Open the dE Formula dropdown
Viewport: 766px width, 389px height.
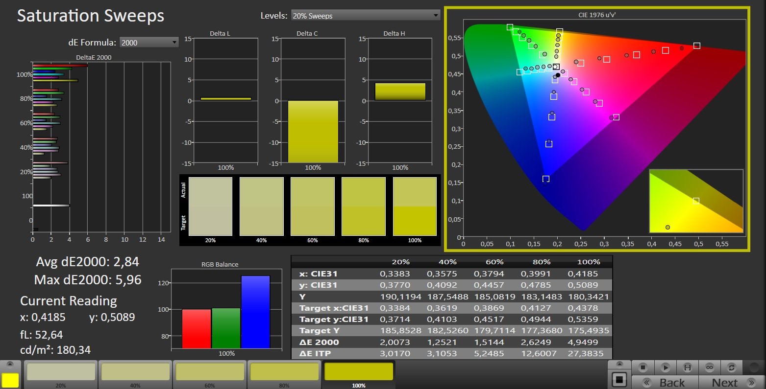tap(149, 43)
